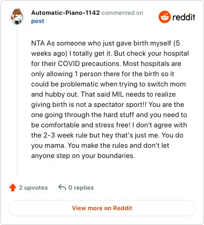Viewport: 204px width, 225px height.
Task: Select the "0 replies" count label
Action: pos(81,188)
